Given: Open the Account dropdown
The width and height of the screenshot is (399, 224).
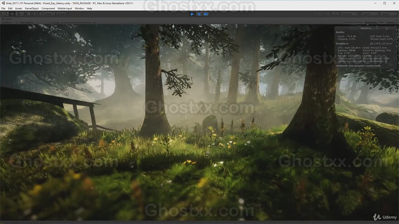Looking at the screenshot, I should coord(349,14).
